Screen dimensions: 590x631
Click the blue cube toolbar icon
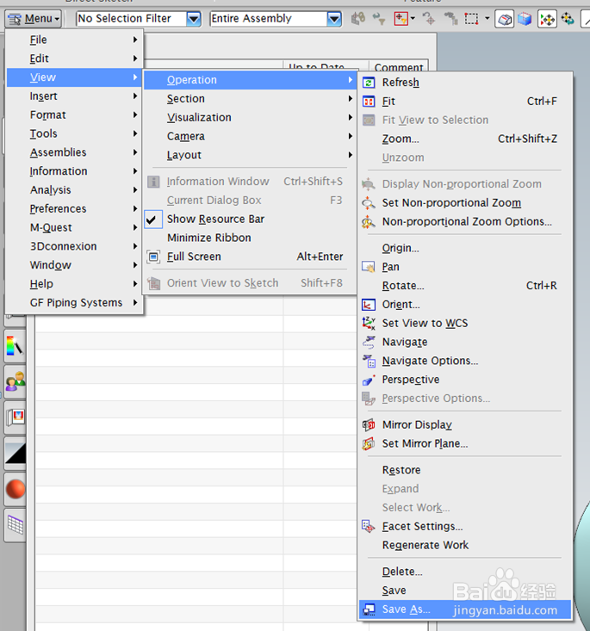click(x=525, y=19)
